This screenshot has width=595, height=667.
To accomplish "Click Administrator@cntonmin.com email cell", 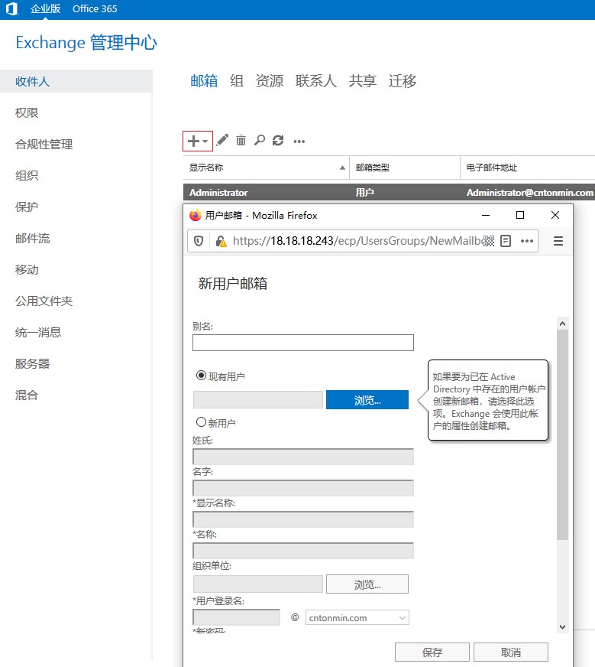I will click(x=530, y=193).
